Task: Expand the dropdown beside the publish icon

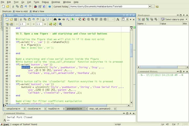Action: tap(51, 19)
